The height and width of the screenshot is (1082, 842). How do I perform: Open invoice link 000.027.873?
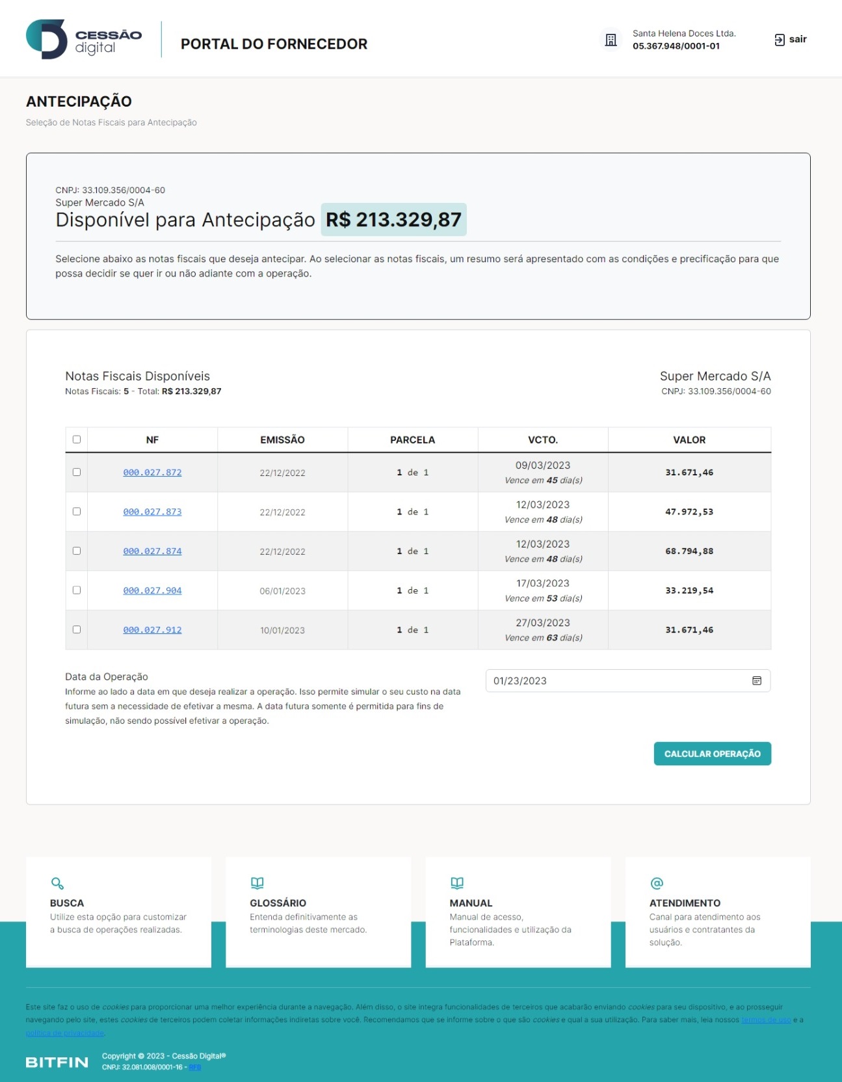pyautogui.click(x=152, y=512)
